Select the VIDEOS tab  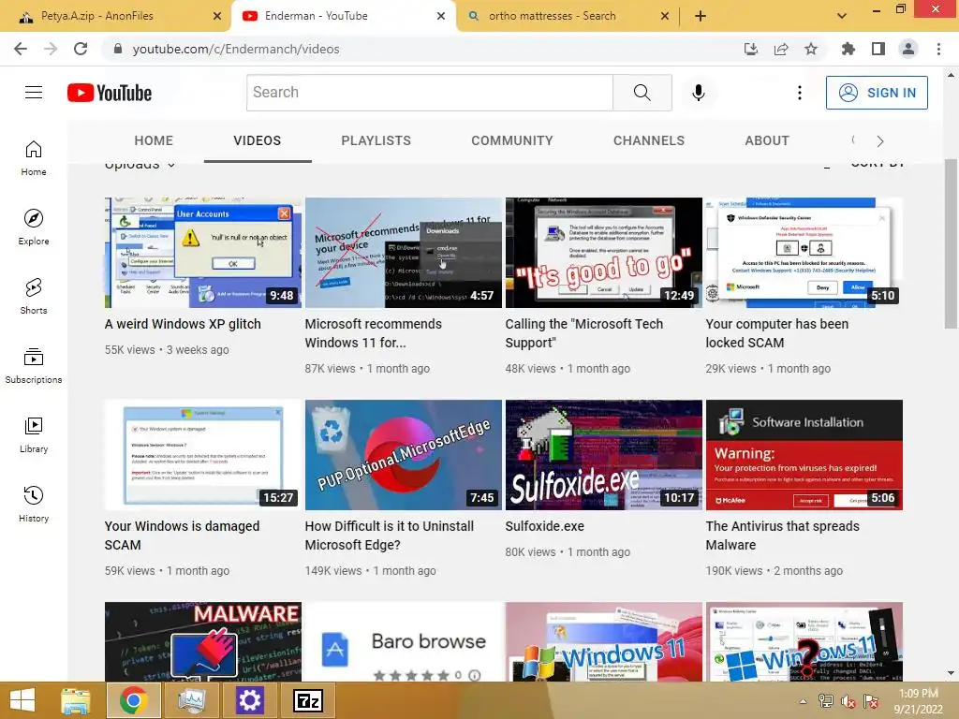[x=258, y=140]
